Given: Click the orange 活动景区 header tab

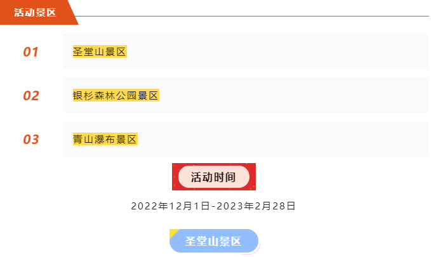Looking at the screenshot, I should point(35,12).
